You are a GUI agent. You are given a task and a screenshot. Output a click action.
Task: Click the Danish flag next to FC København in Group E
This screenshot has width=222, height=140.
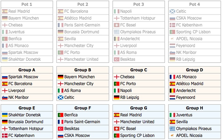pos(5,135)
